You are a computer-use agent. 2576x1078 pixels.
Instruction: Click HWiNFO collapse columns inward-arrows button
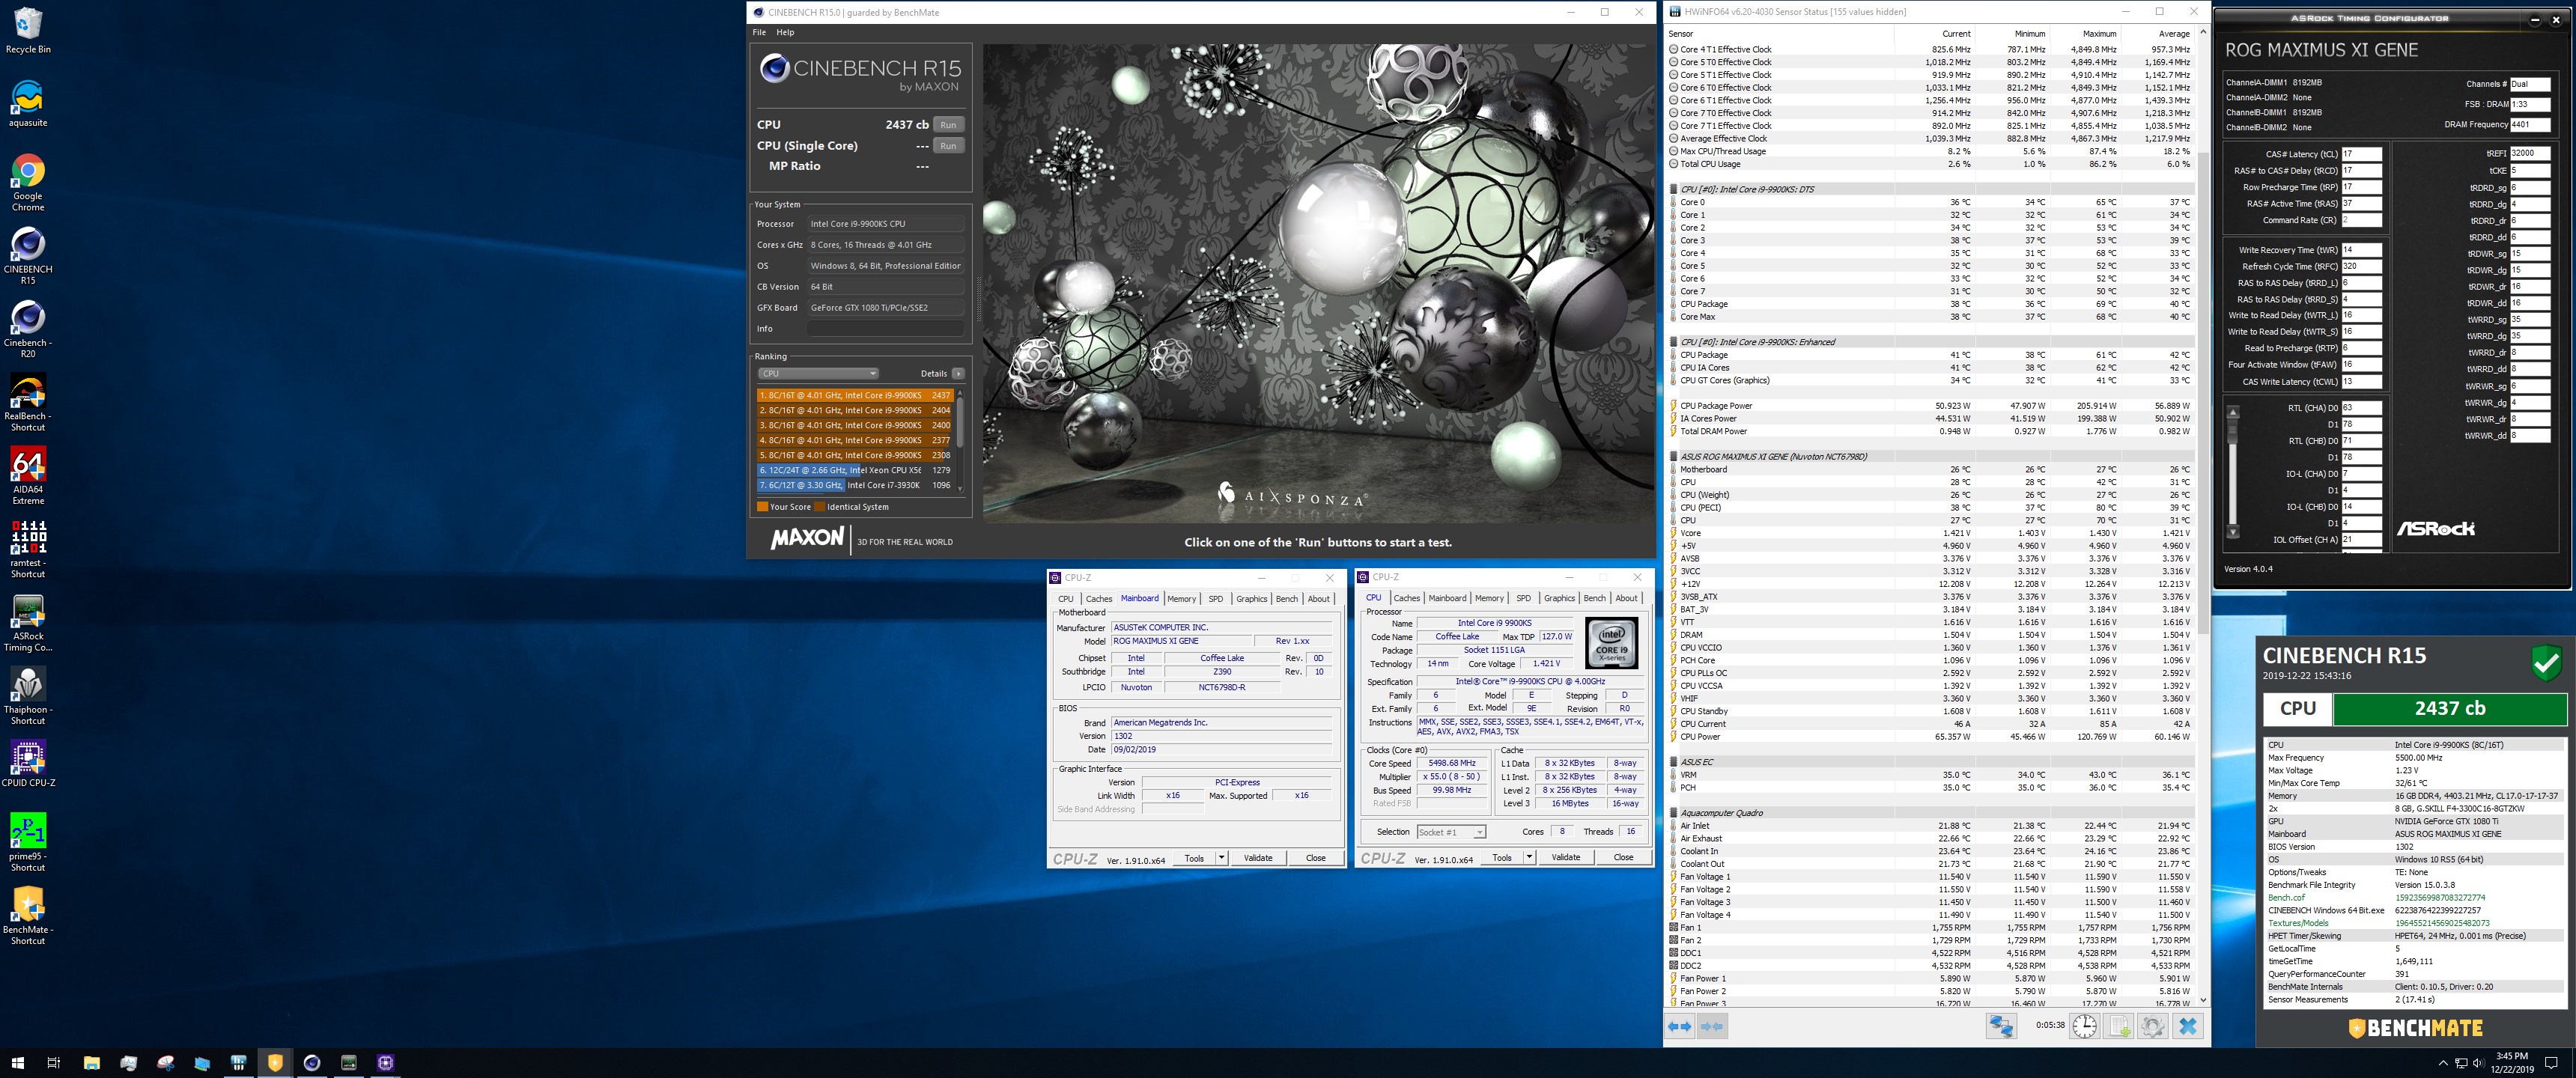(1712, 1026)
